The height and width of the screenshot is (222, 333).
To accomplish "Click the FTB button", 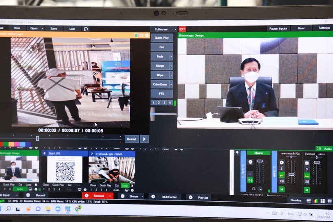I will click(162, 94).
